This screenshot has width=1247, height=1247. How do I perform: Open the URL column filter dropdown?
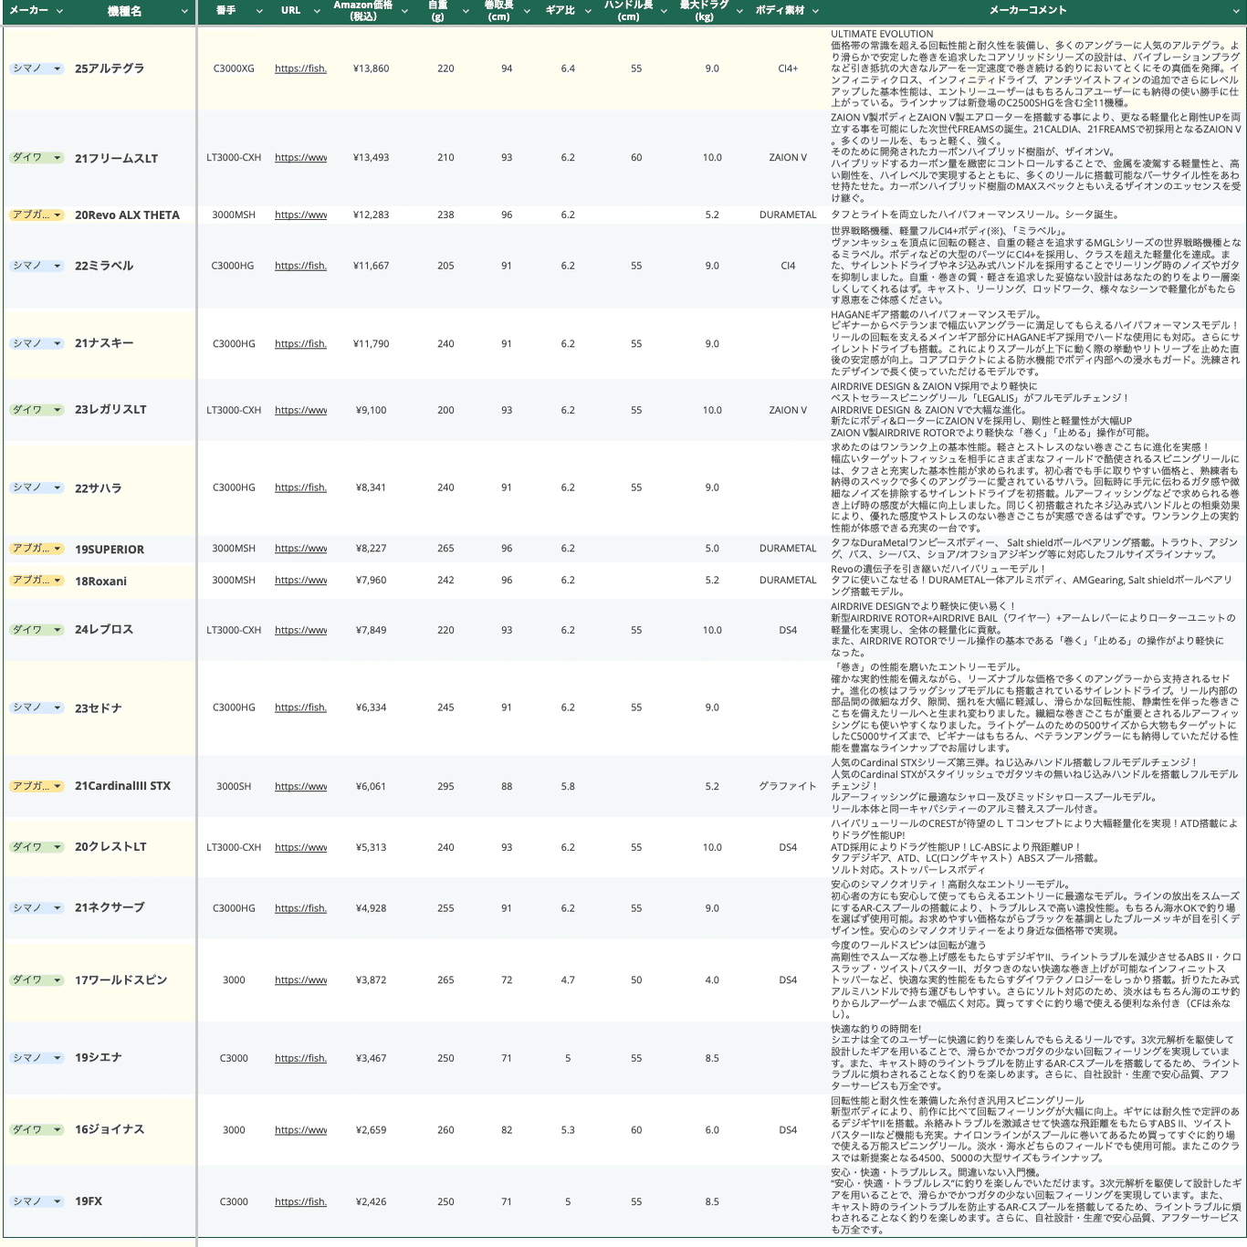pos(317,11)
